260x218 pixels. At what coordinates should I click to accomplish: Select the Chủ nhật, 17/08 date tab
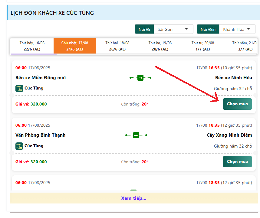pos(75,46)
